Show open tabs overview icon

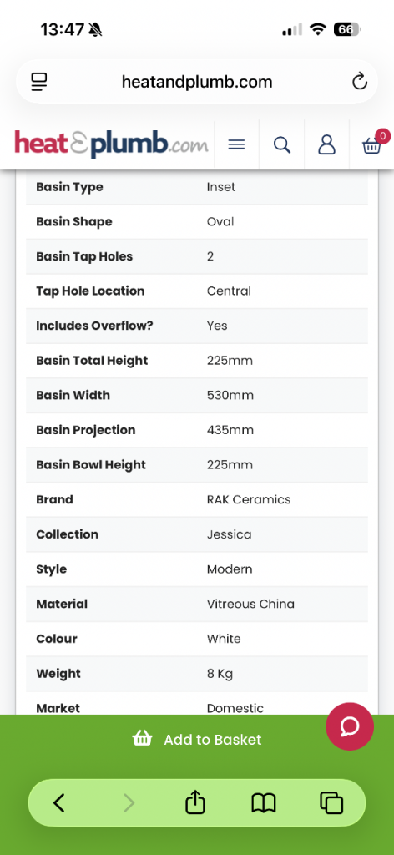tap(331, 802)
